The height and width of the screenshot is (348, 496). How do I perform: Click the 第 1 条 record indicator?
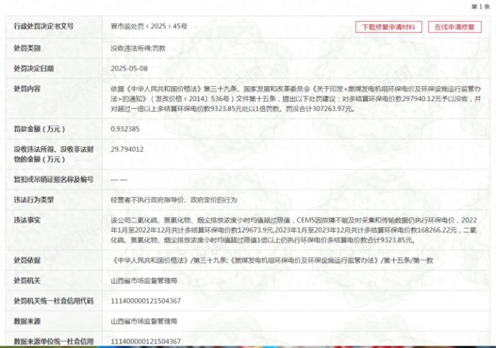480,6
